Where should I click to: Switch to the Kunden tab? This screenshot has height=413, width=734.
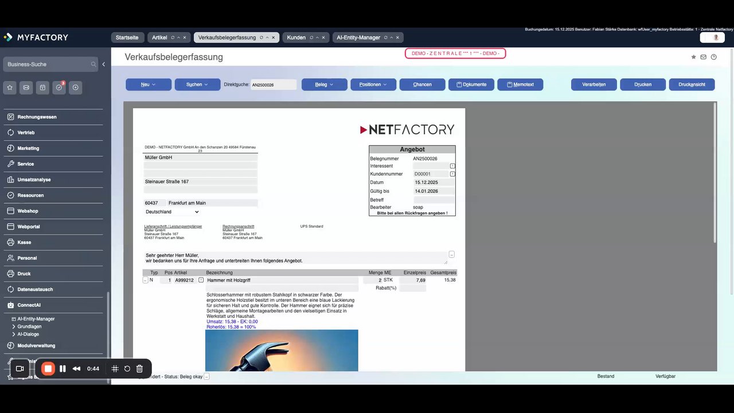coord(296,37)
